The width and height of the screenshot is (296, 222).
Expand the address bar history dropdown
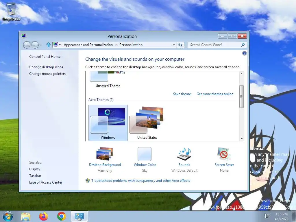tap(174, 45)
